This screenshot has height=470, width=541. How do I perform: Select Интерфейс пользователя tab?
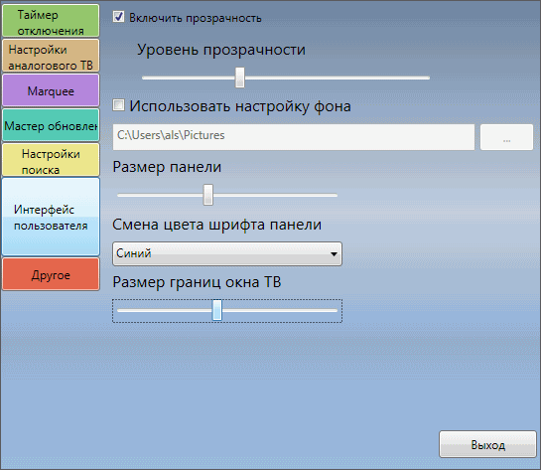pos(51,217)
